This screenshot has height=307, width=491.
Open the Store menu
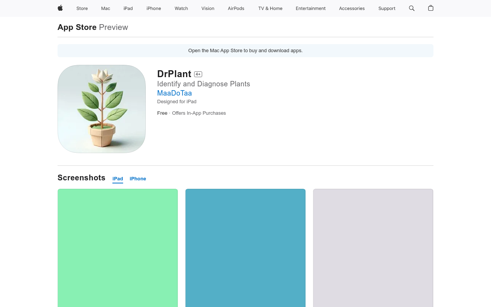(x=82, y=8)
